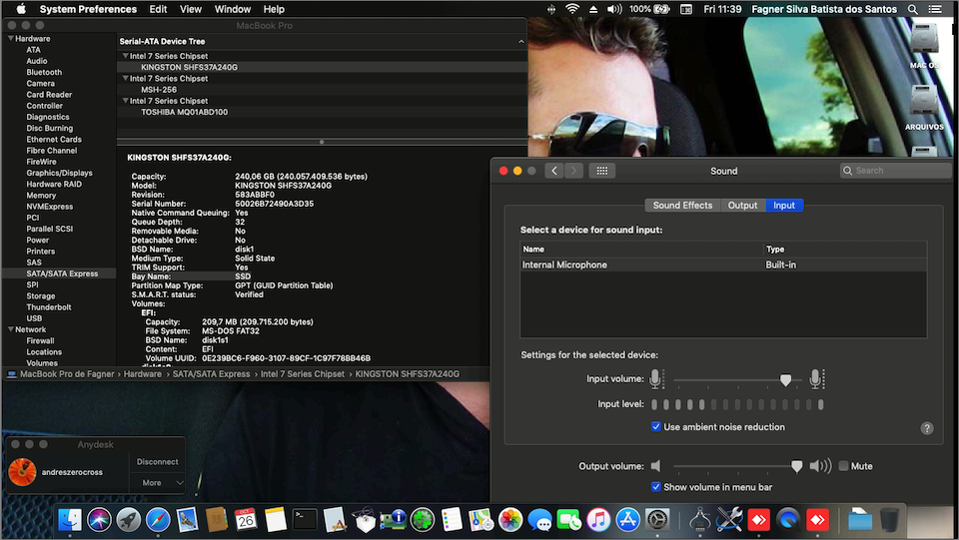Click the Disconnect button in AnyDesk

tap(157, 462)
